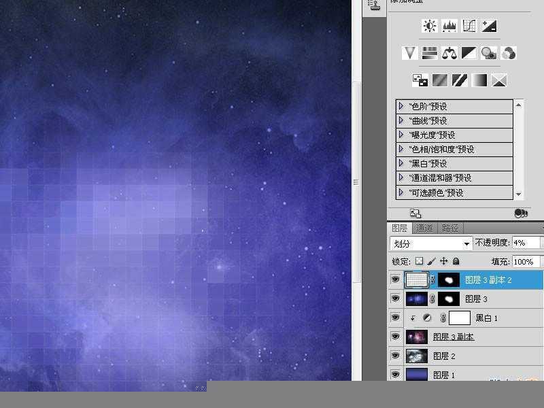Click the clip-to-layer circles icon in Adjustments
544x408 pixels.
521,214
